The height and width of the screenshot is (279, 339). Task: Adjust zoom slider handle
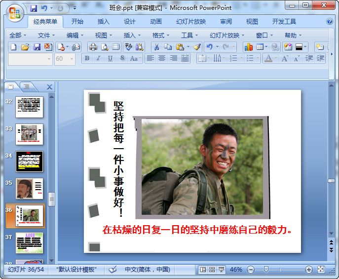(266, 270)
